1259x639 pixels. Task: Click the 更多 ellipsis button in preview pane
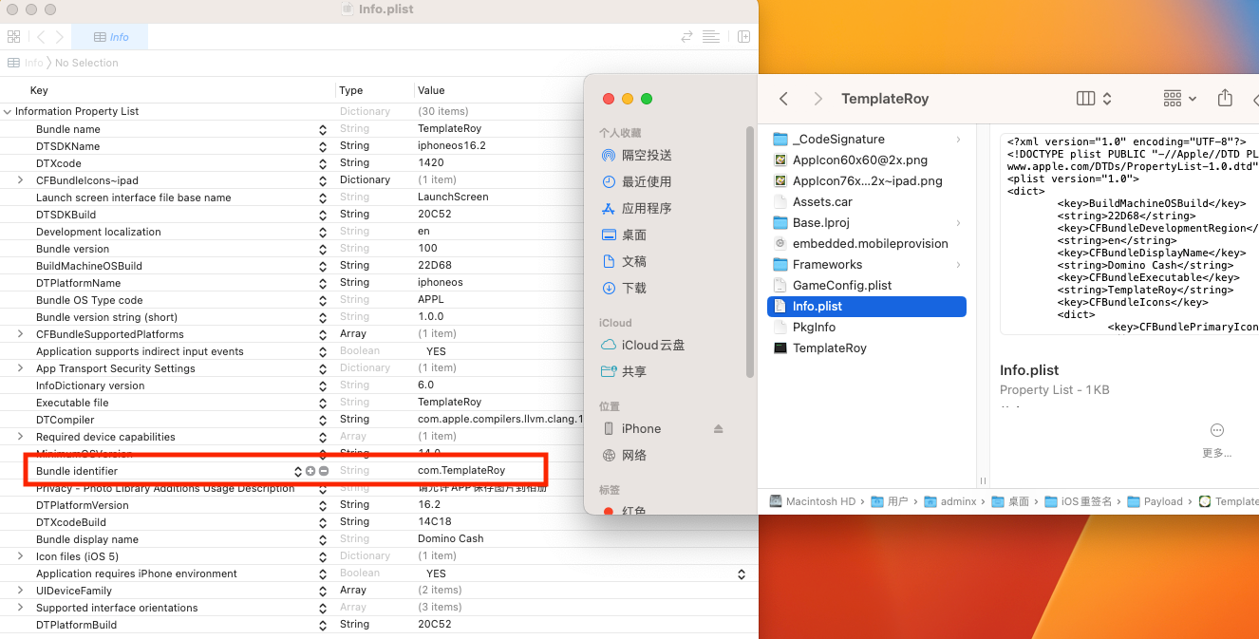(1217, 430)
